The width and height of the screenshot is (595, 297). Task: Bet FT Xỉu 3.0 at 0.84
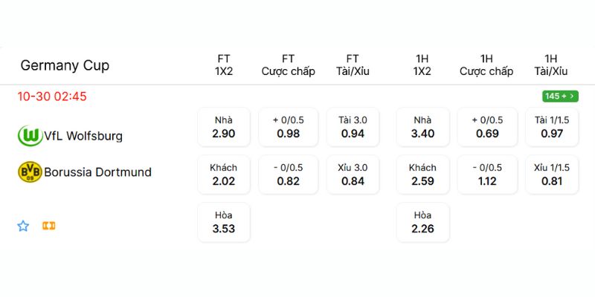353,174
